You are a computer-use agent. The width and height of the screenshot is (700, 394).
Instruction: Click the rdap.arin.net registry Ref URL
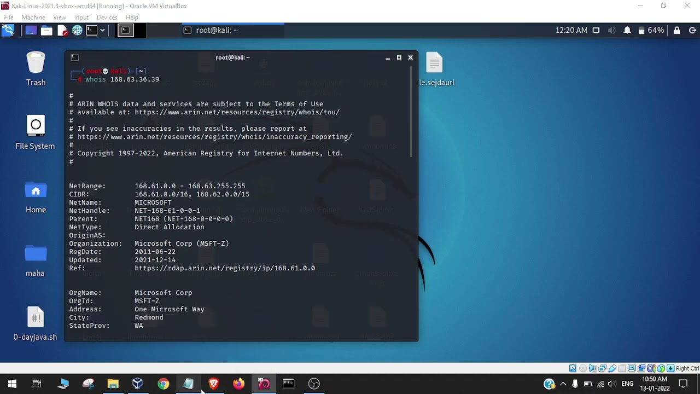pyautogui.click(x=225, y=268)
